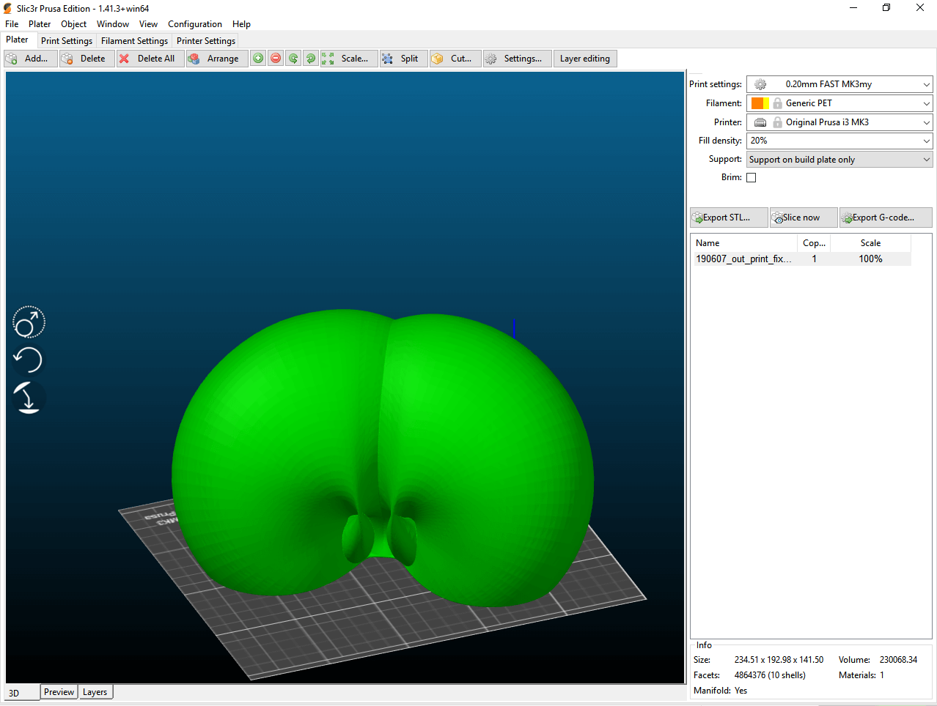
Task: Click the Delete toolbar button
Action: pyautogui.click(x=87, y=59)
